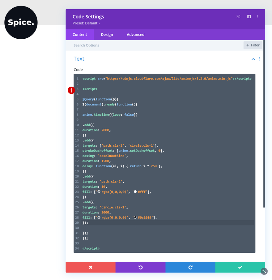272x280 pixels.
Task: Discard changes with the red X button
Action: (x=91, y=267)
